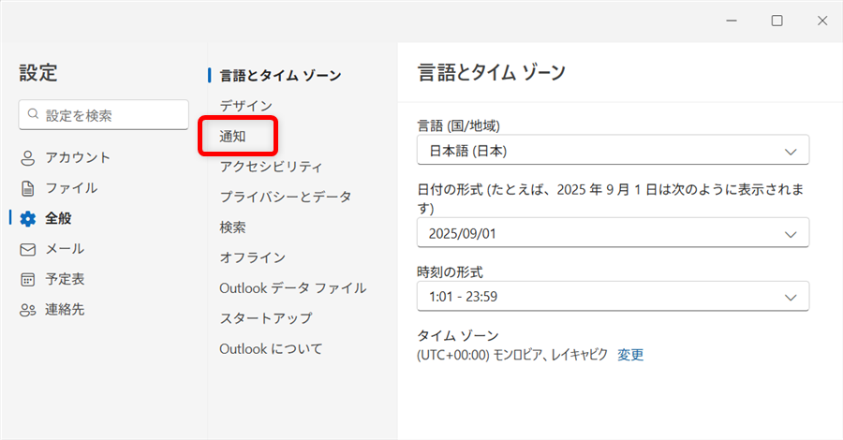Click the Files document icon
The image size is (843, 440).
pos(28,188)
